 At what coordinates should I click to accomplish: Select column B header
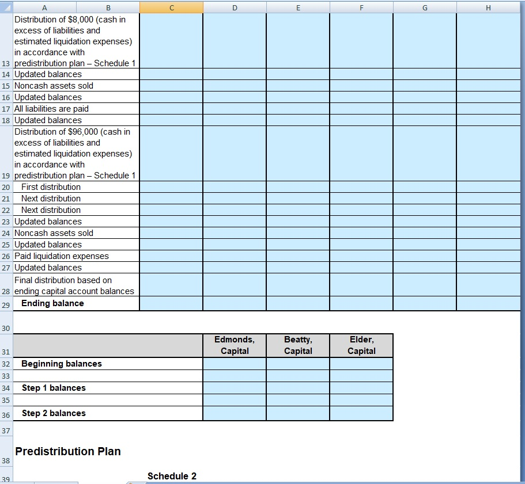(x=108, y=7)
